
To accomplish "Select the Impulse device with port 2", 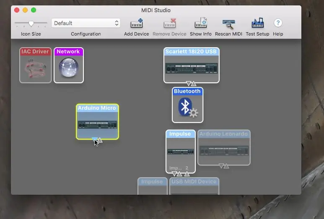I will click(x=181, y=151).
